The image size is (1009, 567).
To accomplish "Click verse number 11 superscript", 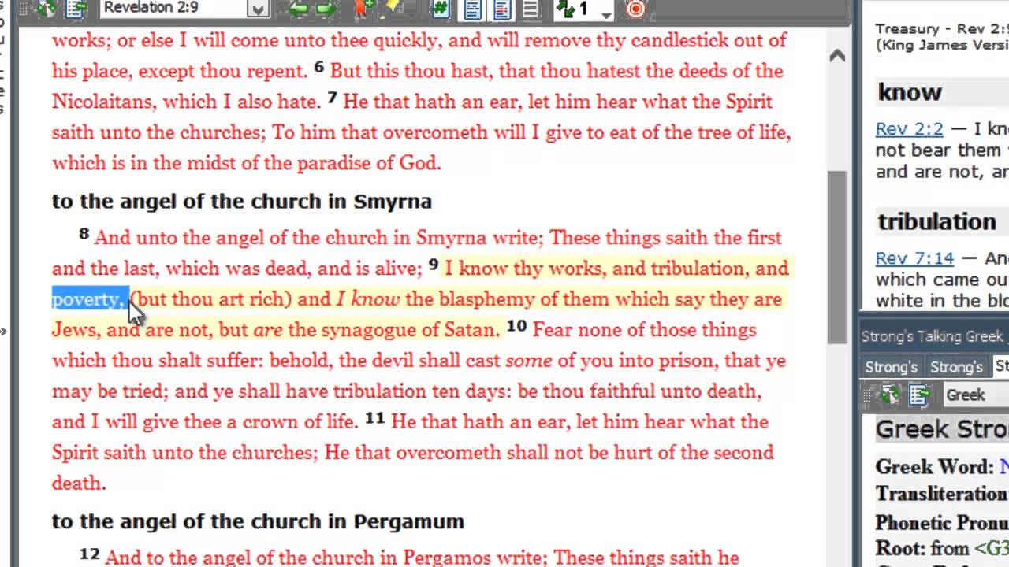I will coord(374,417).
